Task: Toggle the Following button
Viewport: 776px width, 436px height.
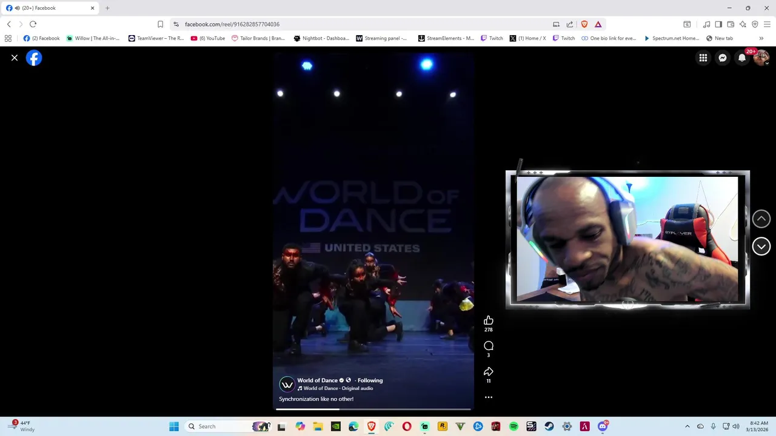Action: point(370,380)
